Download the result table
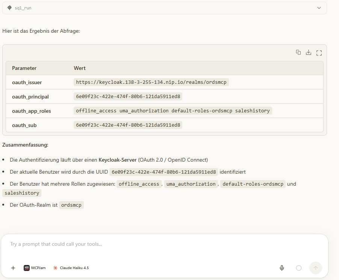 [x=309, y=53]
